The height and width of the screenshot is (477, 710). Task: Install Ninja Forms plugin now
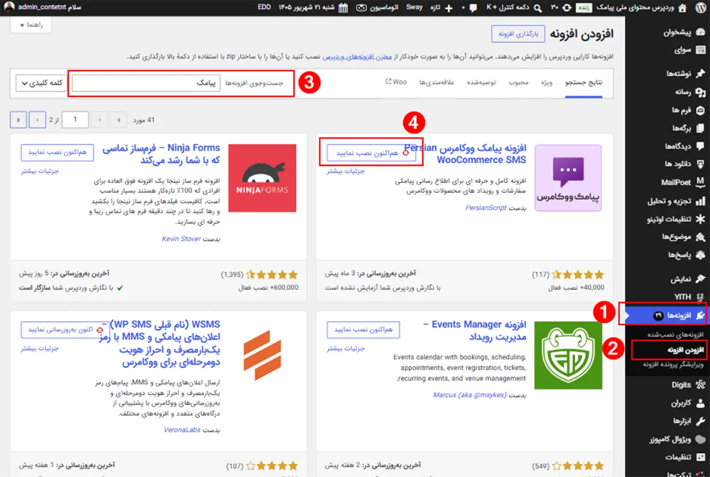(x=57, y=152)
